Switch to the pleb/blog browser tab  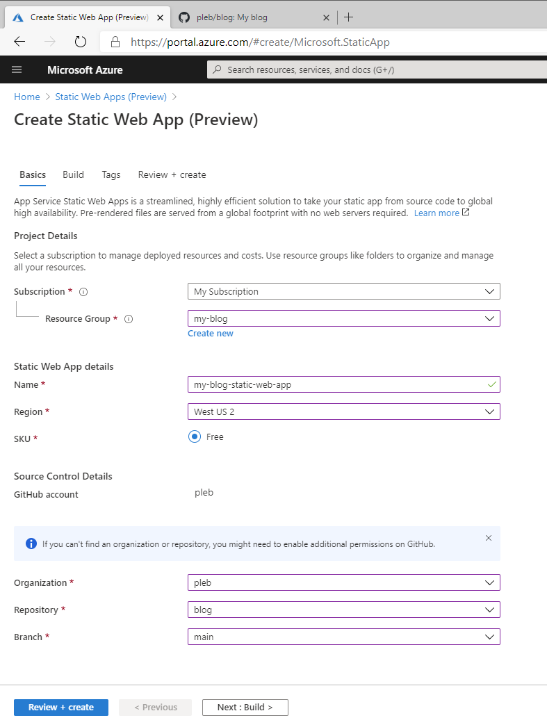[254, 17]
